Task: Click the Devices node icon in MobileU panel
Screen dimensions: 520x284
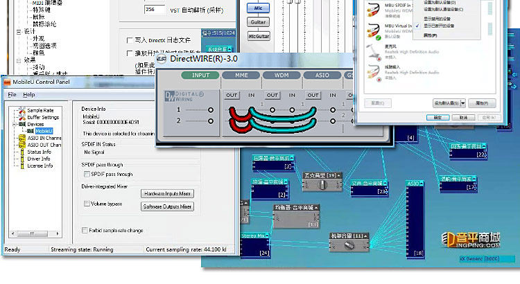Action: 22,124
